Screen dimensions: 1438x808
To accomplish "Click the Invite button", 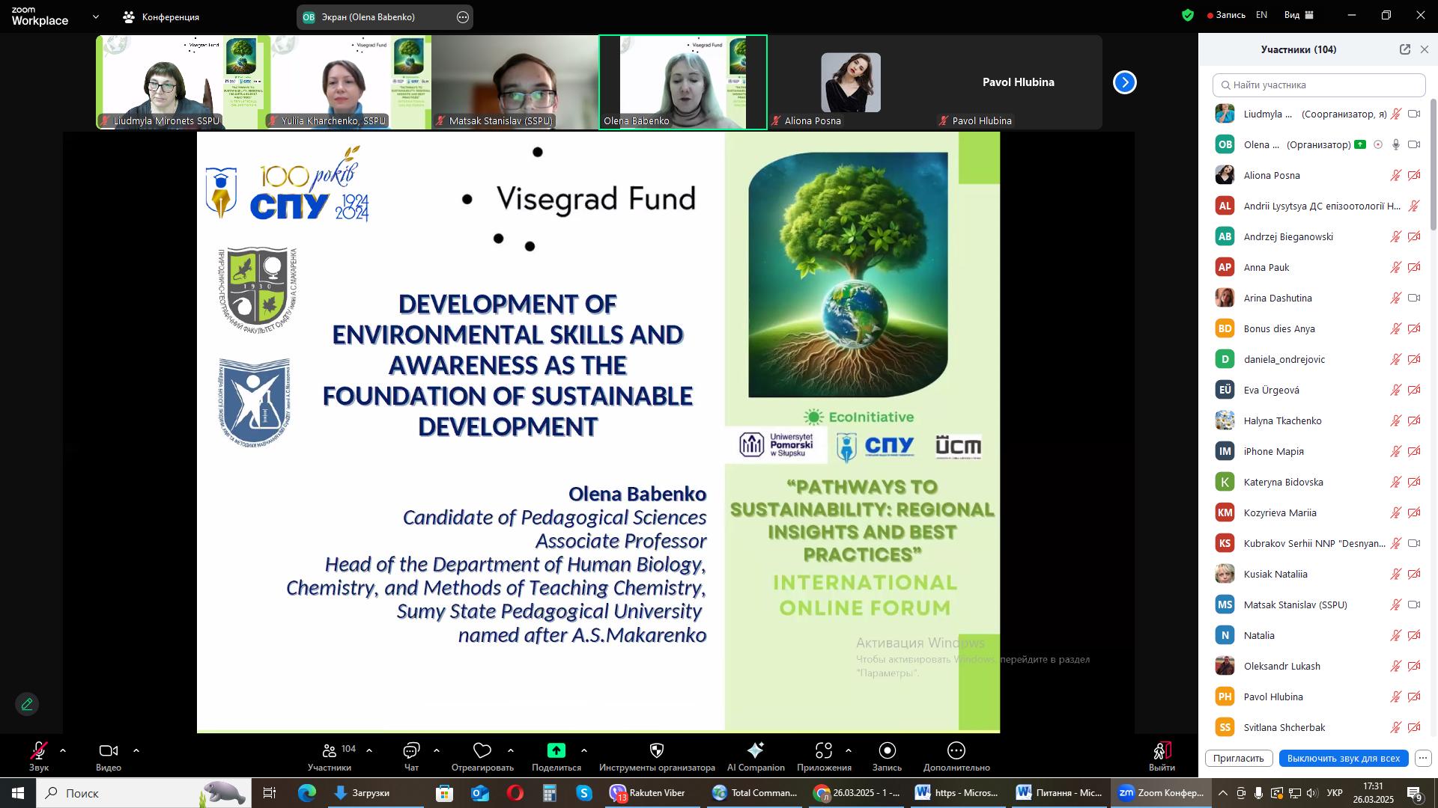I will (x=1238, y=758).
